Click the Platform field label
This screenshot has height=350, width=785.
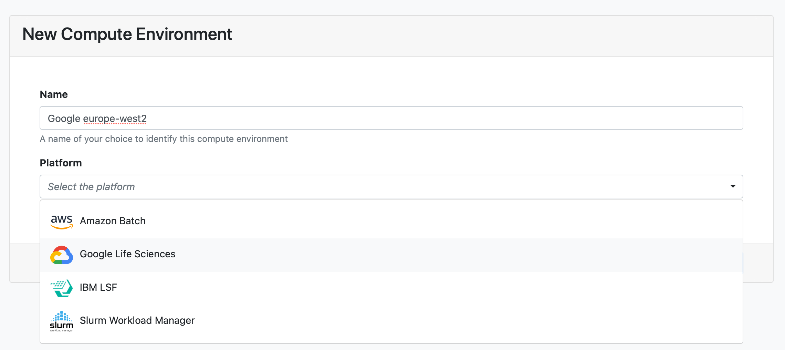click(x=61, y=163)
